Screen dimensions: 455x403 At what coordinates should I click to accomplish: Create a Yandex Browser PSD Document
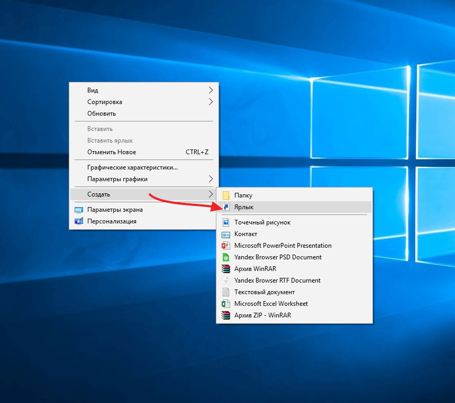294,257
